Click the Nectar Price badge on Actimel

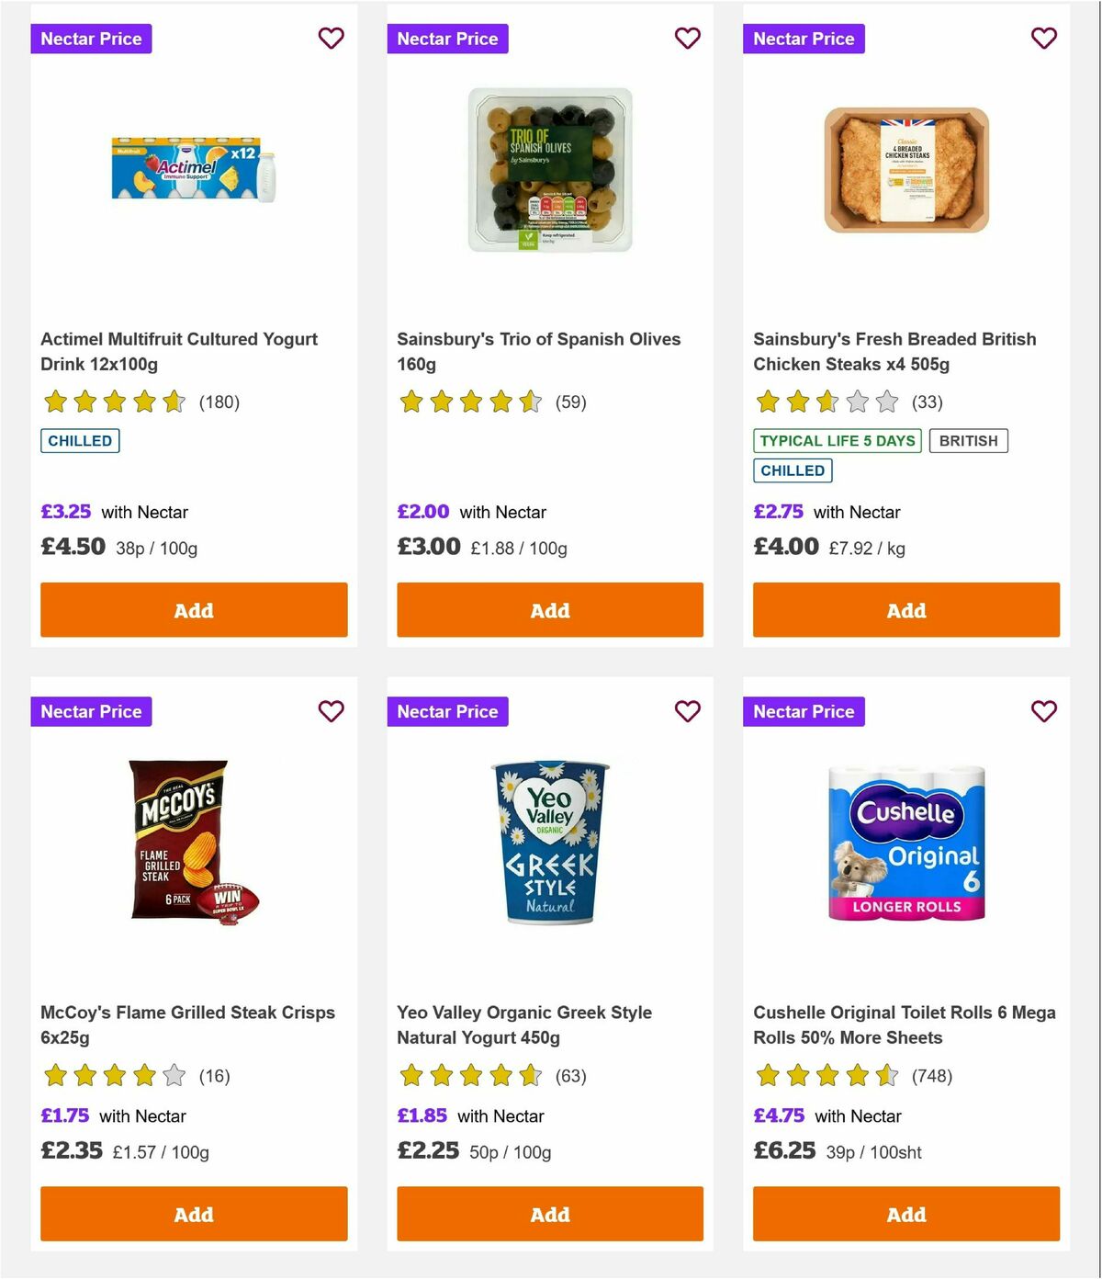[x=91, y=39]
